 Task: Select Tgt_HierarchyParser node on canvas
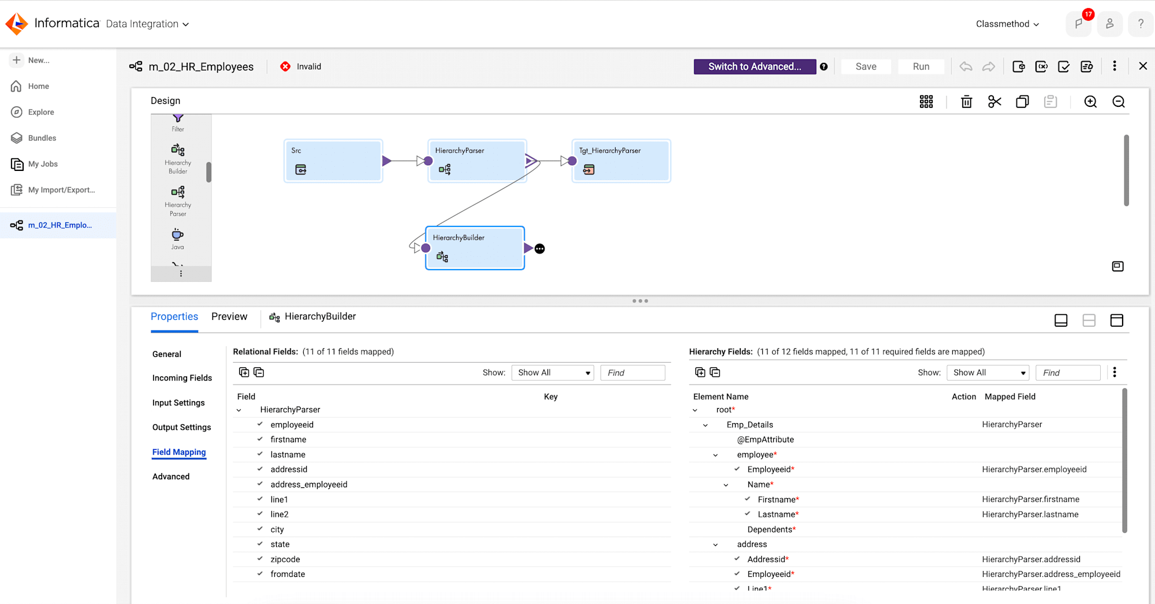[621, 161]
